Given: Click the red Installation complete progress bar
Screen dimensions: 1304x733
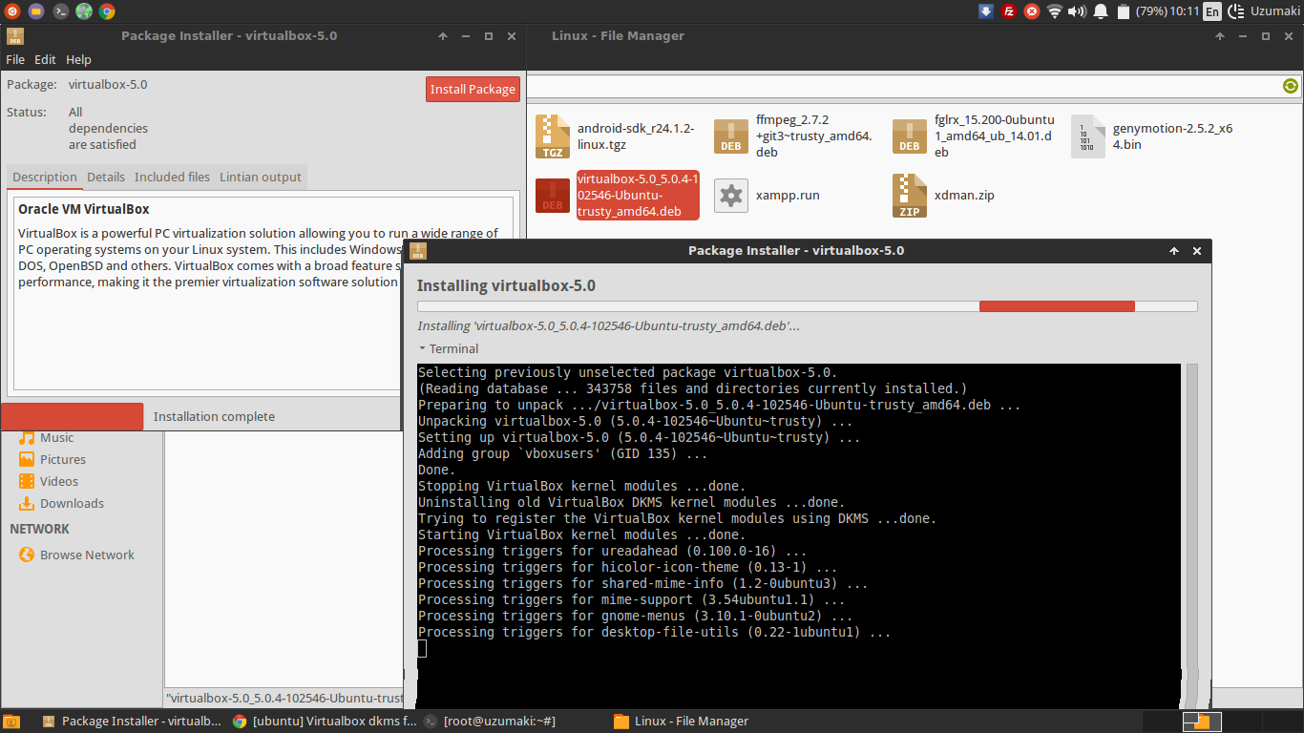Looking at the screenshot, I should coord(72,416).
